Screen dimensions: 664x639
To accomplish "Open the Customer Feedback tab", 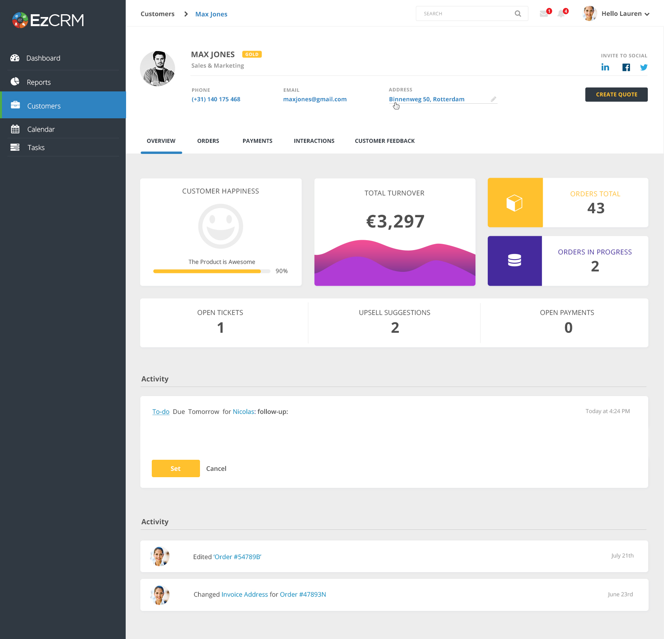I will pyautogui.click(x=385, y=141).
